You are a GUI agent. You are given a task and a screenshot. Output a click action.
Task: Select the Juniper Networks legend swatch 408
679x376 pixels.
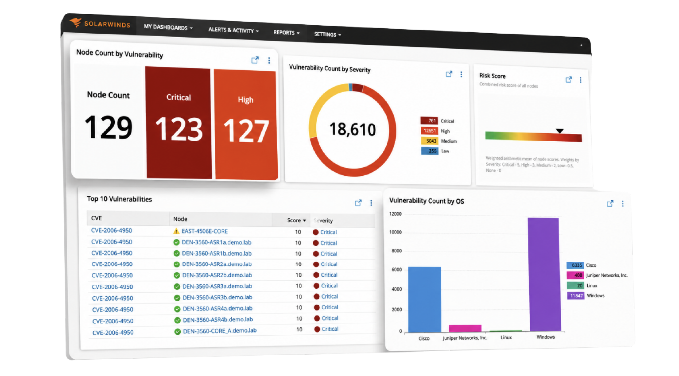click(x=575, y=275)
